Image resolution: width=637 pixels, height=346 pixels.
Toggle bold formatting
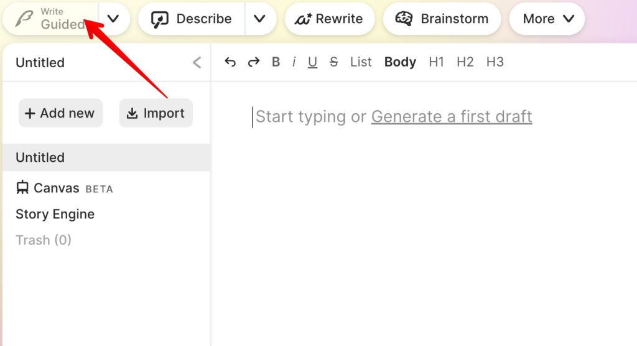click(x=276, y=62)
